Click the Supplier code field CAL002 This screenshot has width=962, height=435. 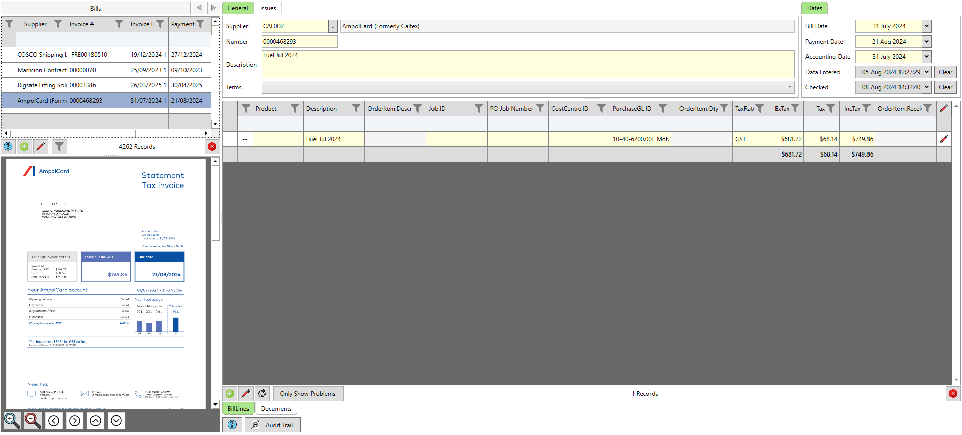(295, 26)
